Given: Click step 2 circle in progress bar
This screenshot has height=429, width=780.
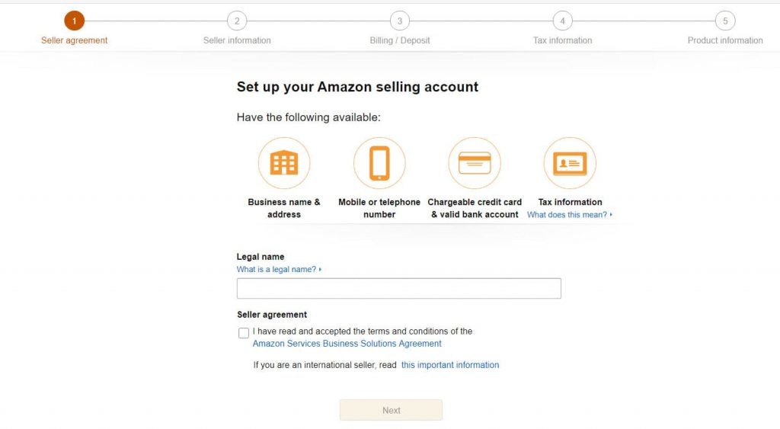Looking at the screenshot, I should (x=237, y=21).
